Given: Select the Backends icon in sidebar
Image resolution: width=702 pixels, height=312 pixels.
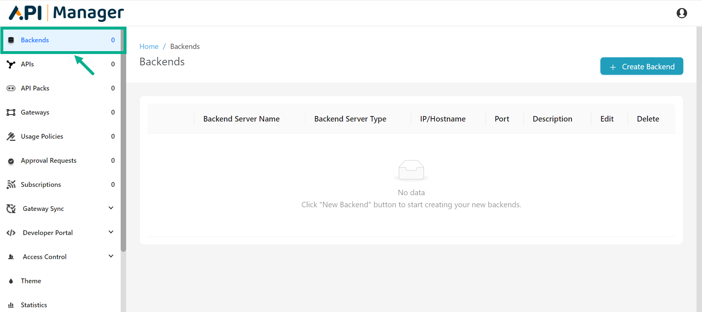Looking at the screenshot, I should click(11, 40).
